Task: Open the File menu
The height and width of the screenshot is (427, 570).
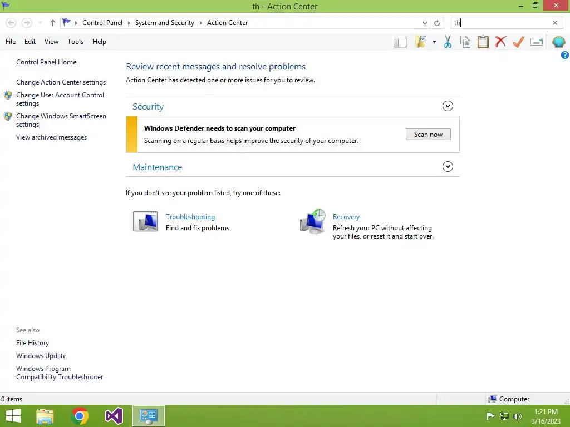Action: (x=11, y=42)
